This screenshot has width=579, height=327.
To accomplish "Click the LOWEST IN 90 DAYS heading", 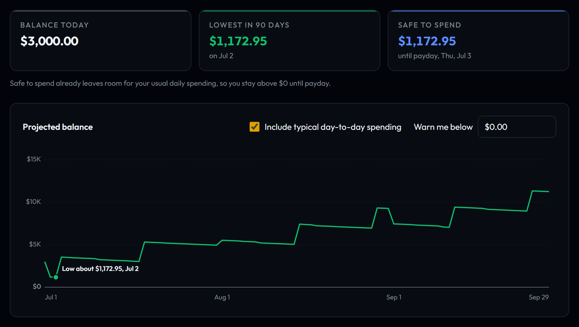I will tap(249, 25).
